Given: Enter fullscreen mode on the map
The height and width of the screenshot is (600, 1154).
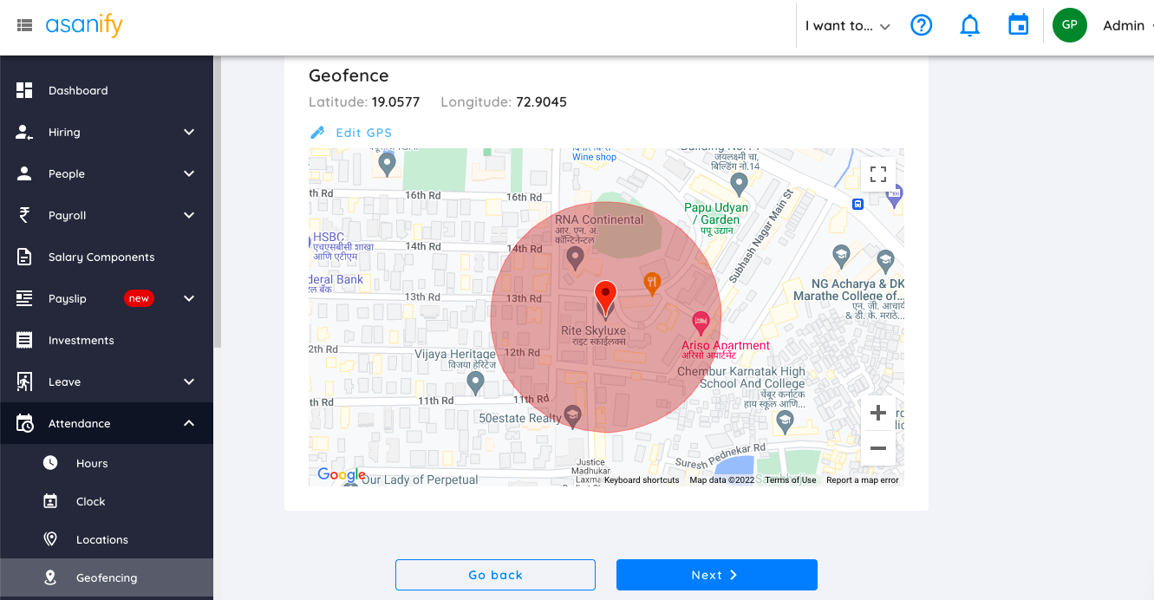Looking at the screenshot, I should coord(878,174).
